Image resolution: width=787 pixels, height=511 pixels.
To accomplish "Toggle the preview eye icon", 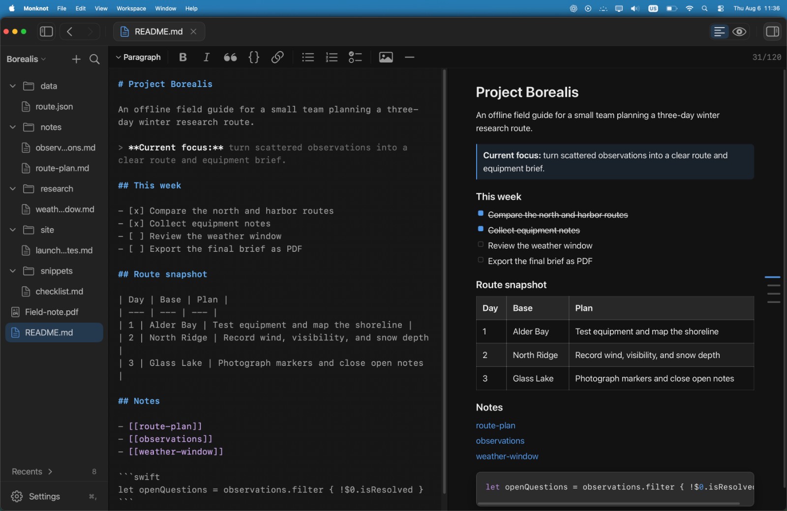I will coord(739,31).
